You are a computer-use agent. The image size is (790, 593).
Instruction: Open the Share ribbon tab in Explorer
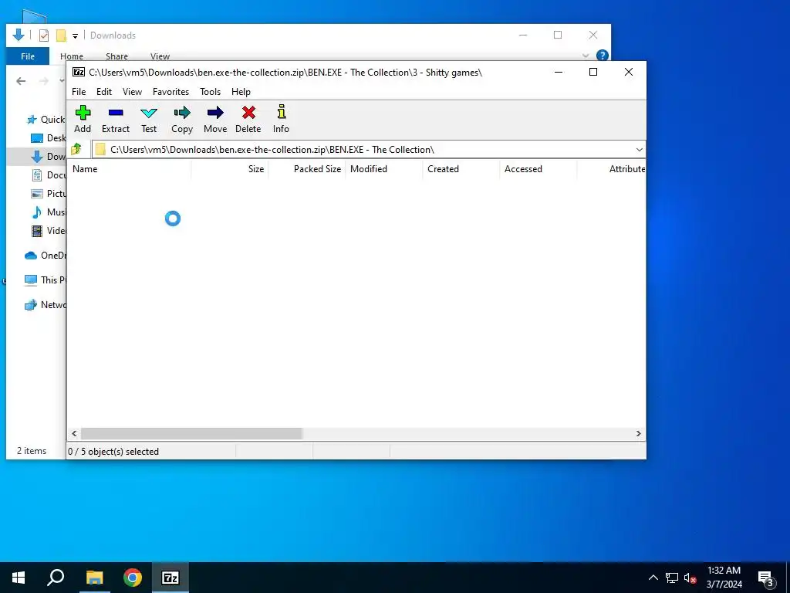pos(116,56)
